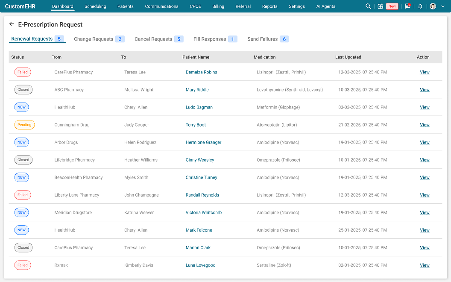Image resolution: width=451 pixels, height=282 pixels.
Task: Open the messages icon with red badge
Action: click(407, 6)
